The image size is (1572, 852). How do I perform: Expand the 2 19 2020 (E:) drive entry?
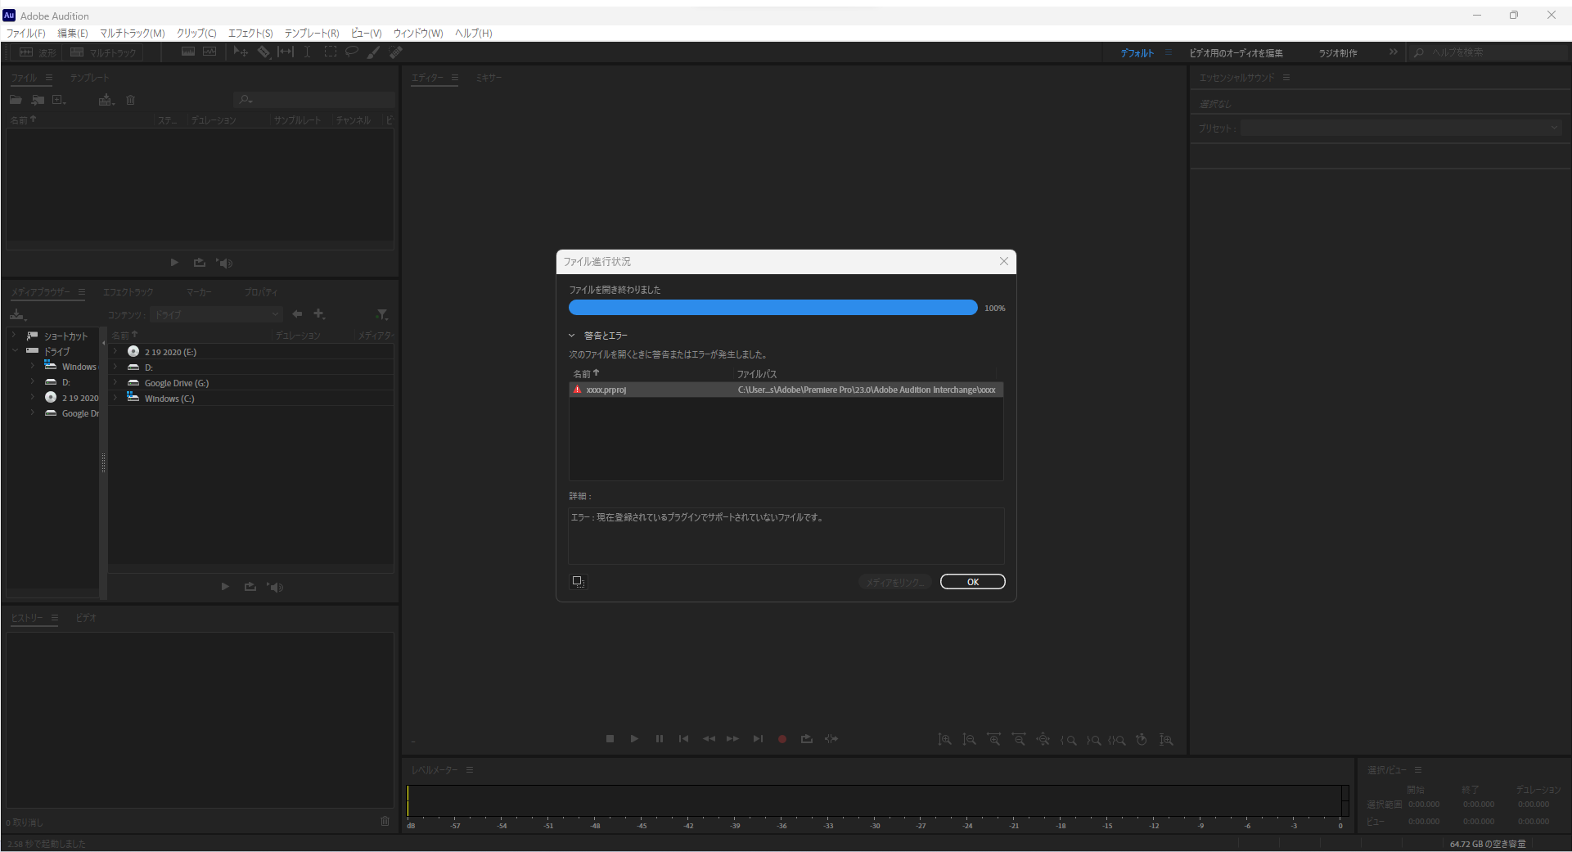[x=115, y=351]
